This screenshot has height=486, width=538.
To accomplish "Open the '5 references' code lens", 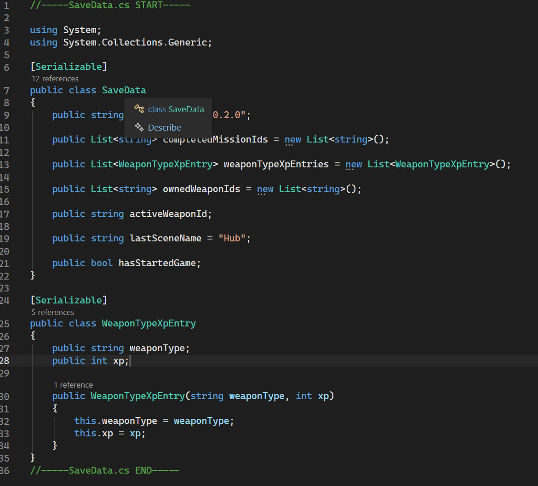I will coord(53,313).
